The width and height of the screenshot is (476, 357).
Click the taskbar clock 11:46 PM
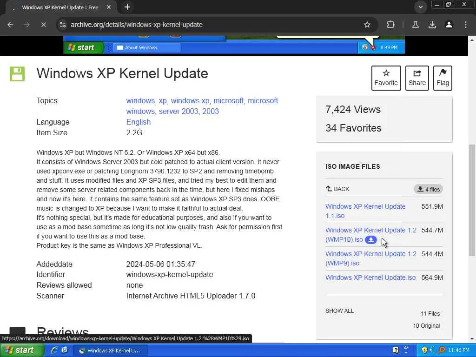(x=459, y=350)
